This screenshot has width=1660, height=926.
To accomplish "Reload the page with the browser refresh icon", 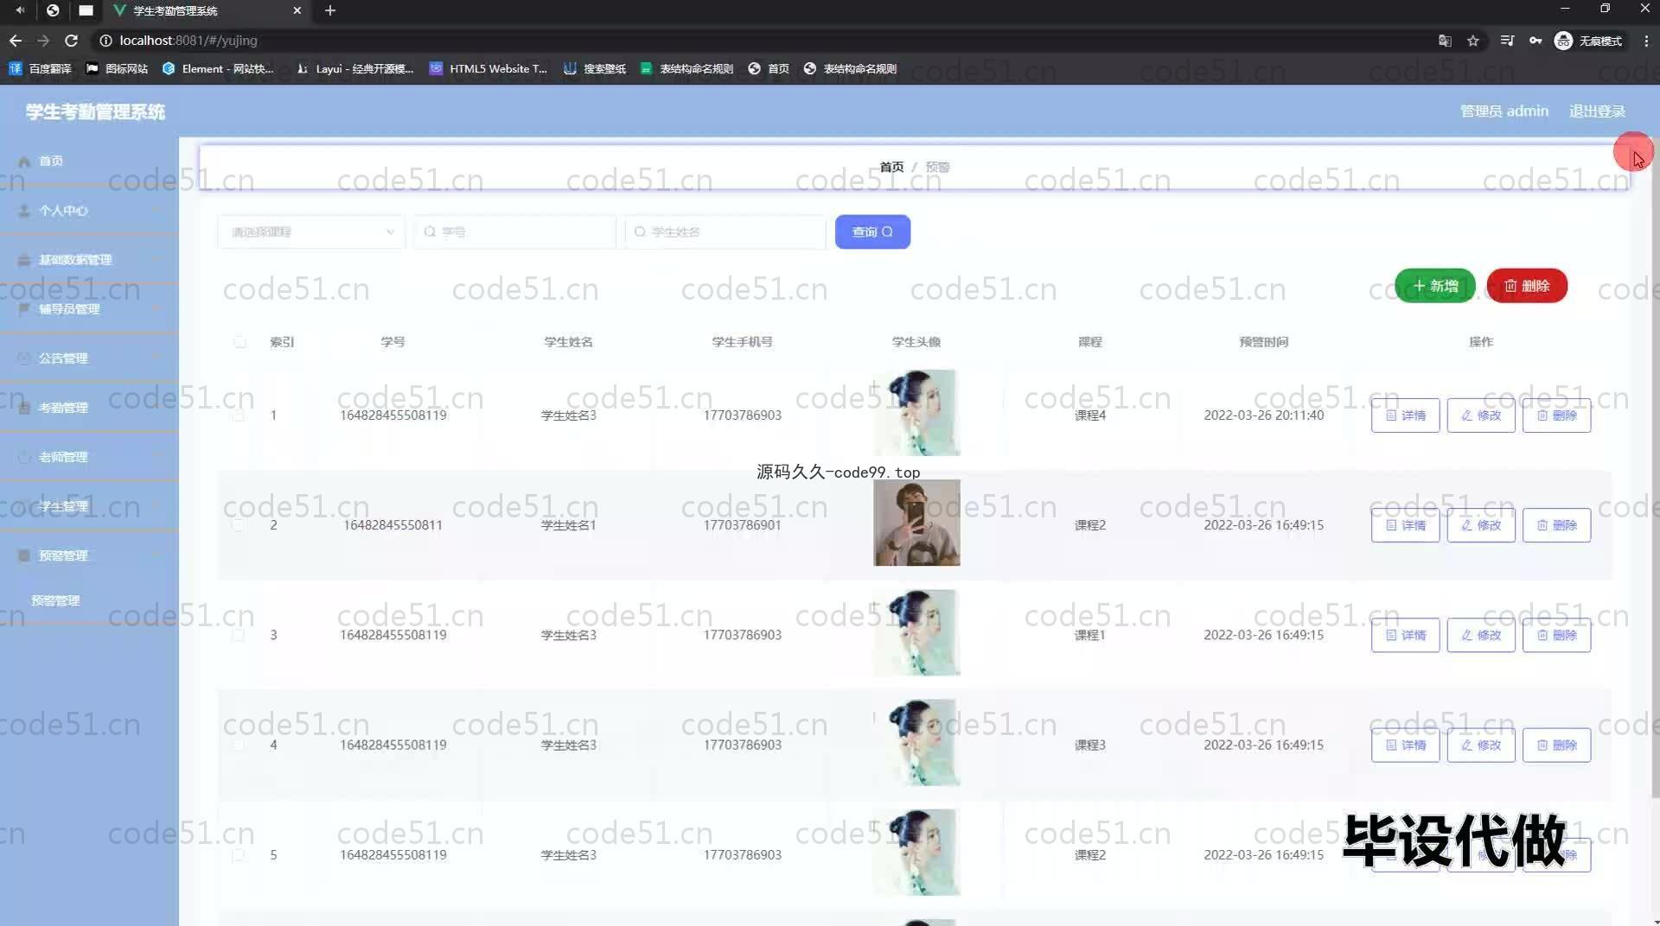I will (72, 41).
